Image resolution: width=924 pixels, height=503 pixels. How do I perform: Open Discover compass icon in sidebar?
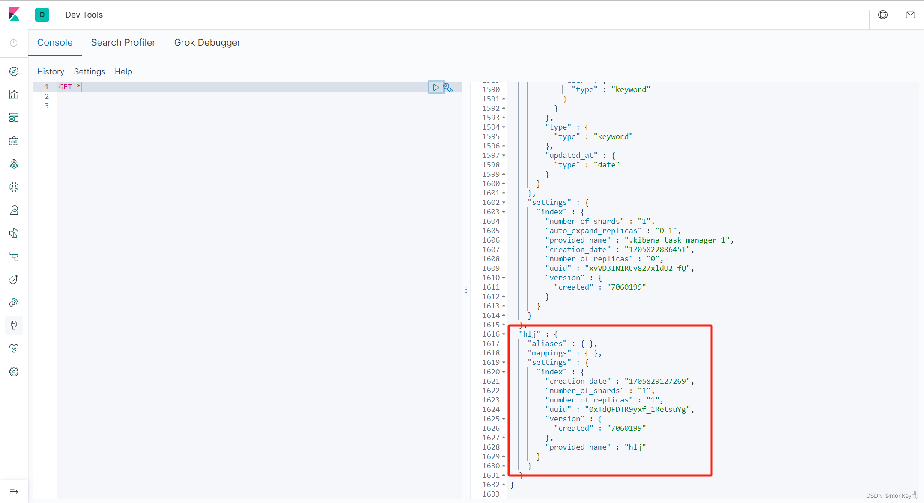[x=14, y=71]
